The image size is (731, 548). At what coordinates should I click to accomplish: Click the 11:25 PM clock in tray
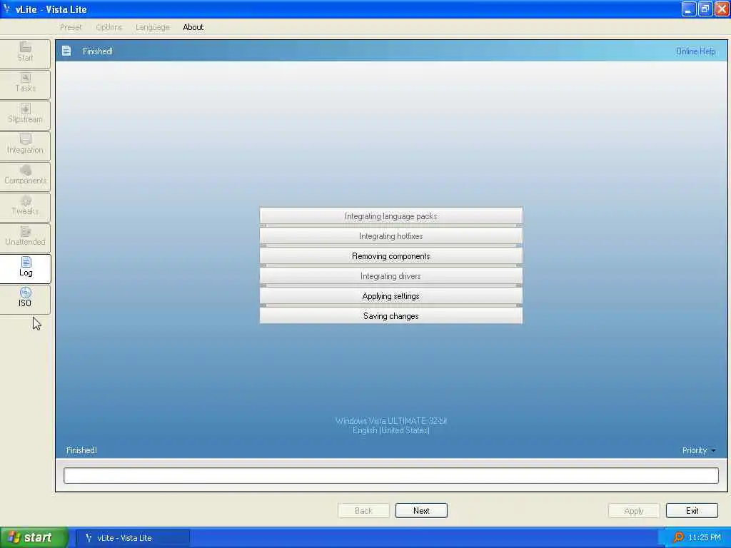click(705, 537)
